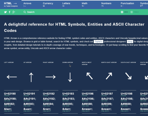
Task: Follow the Toptal's link
Action: (x=98, y=41)
